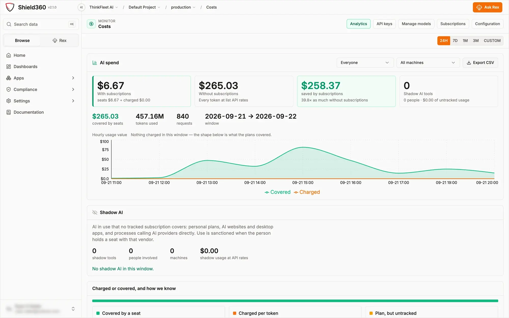Expand the Apps sidebar section chevron
The width and height of the screenshot is (509, 318).
click(x=73, y=78)
